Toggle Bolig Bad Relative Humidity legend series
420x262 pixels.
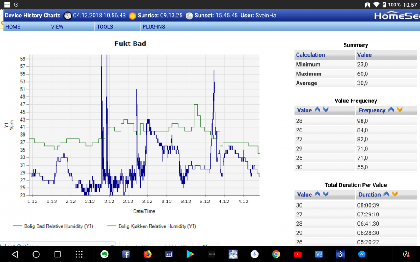click(53, 226)
